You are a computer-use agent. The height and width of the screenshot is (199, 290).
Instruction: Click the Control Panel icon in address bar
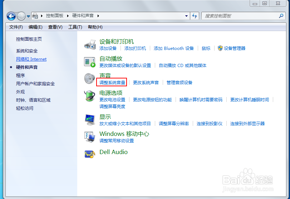tap(35, 16)
